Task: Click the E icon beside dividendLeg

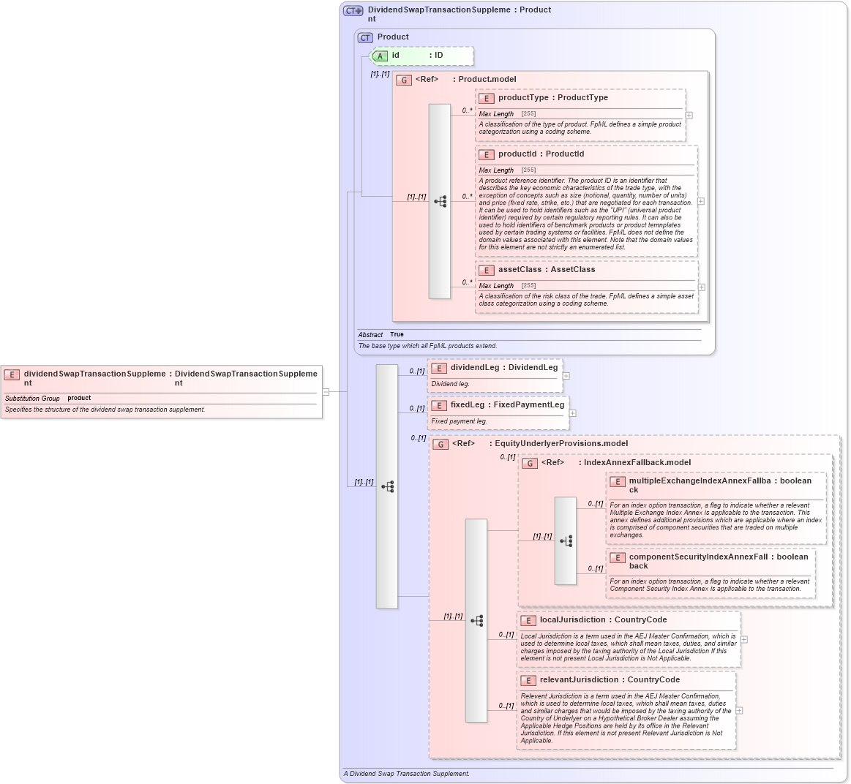Action: coord(438,369)
